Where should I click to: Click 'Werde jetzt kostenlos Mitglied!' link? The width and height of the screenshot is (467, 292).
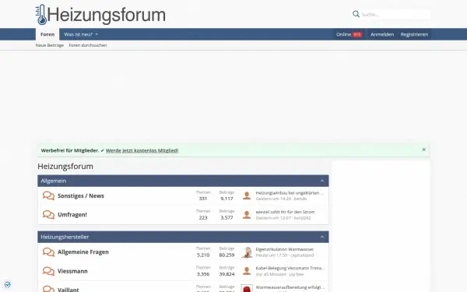click(x=142, y=150)
